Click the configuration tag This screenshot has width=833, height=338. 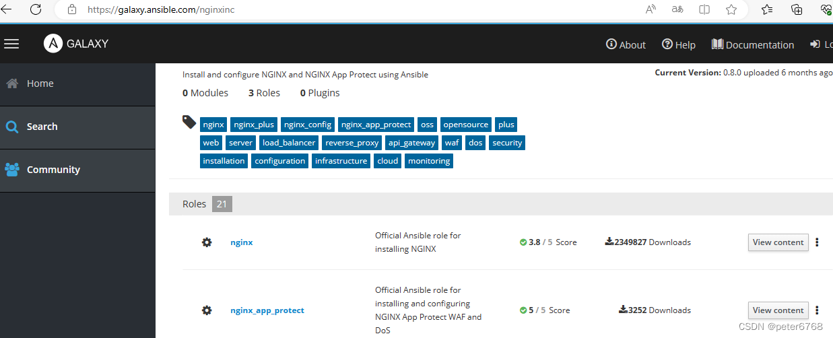280,161
